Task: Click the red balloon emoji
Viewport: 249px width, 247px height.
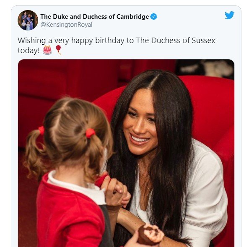Action: click(x=58, y=50)
